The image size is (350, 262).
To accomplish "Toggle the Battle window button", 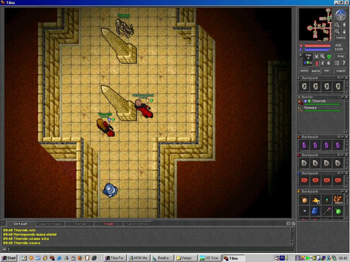I will pyautogui.click(x=316, y=71).
